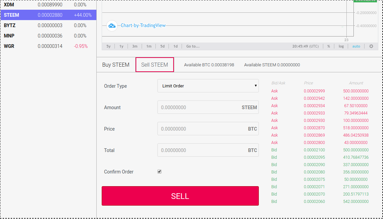Viewport: 383px width, 219px height.
Task: Pick ask price 0.00002870
Action: tap(315, 128)
